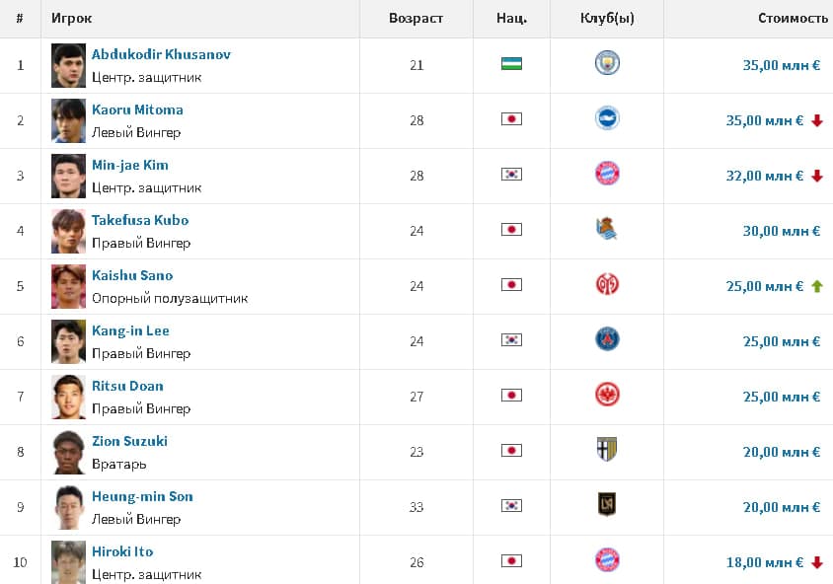This screenshot has width=833, height=584.
Task: Click Zion Suzuki's player photo thumbnail
Action: [69, 452]
